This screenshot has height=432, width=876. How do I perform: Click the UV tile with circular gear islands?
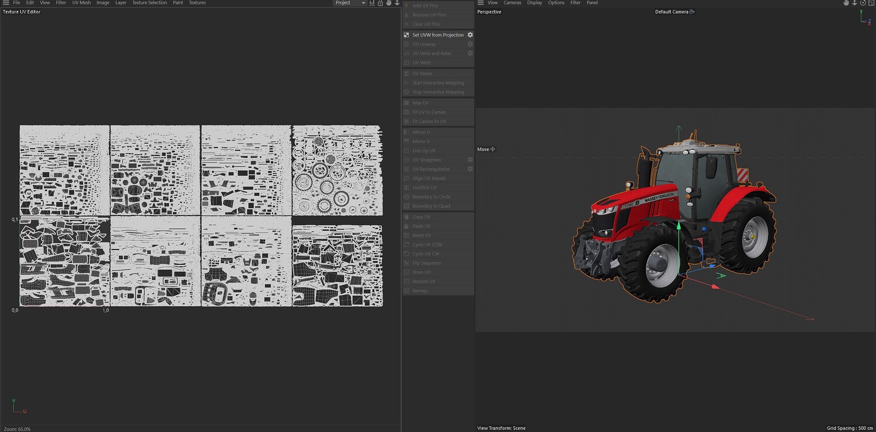(337, 170)
